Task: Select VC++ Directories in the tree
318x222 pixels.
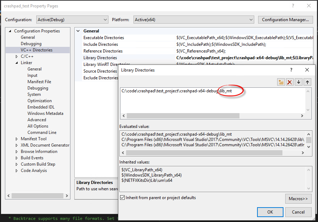Action: pos(36,50)
